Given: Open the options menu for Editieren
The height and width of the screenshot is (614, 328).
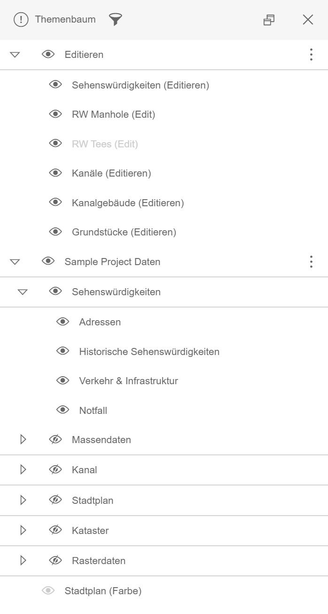Looking at the screenshot, I should (311, 55).
